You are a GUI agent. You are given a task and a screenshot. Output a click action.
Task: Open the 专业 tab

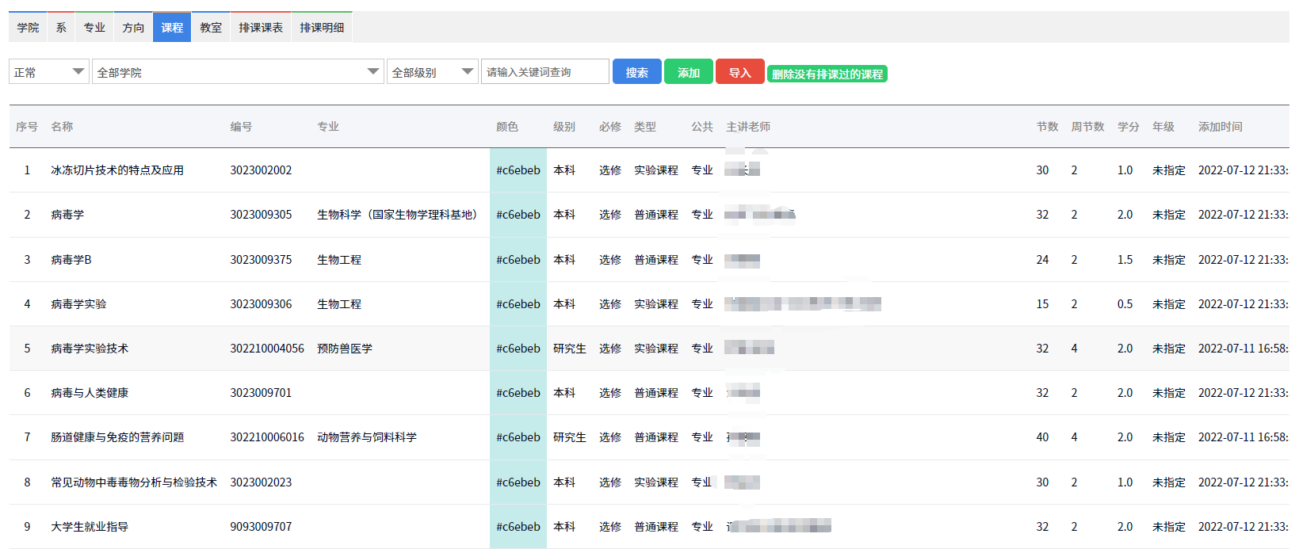[94, 27]
